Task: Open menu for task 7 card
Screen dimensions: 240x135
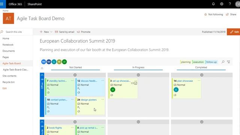Action: pos(72,81)
